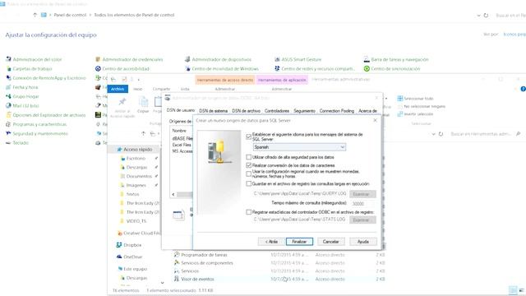This screenshot has height=296, width=526.
Task: Switch to Seguimiento tab
Action: coord(304,111)
